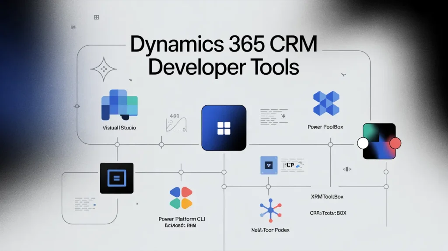Click the central blue Windows-grid tile
Image resolution: width=448 pixels, height=251 pixels.
224,128
